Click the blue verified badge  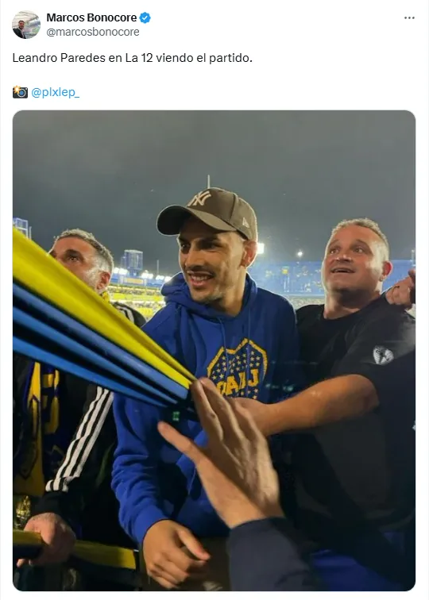click(x=145, y=17)
